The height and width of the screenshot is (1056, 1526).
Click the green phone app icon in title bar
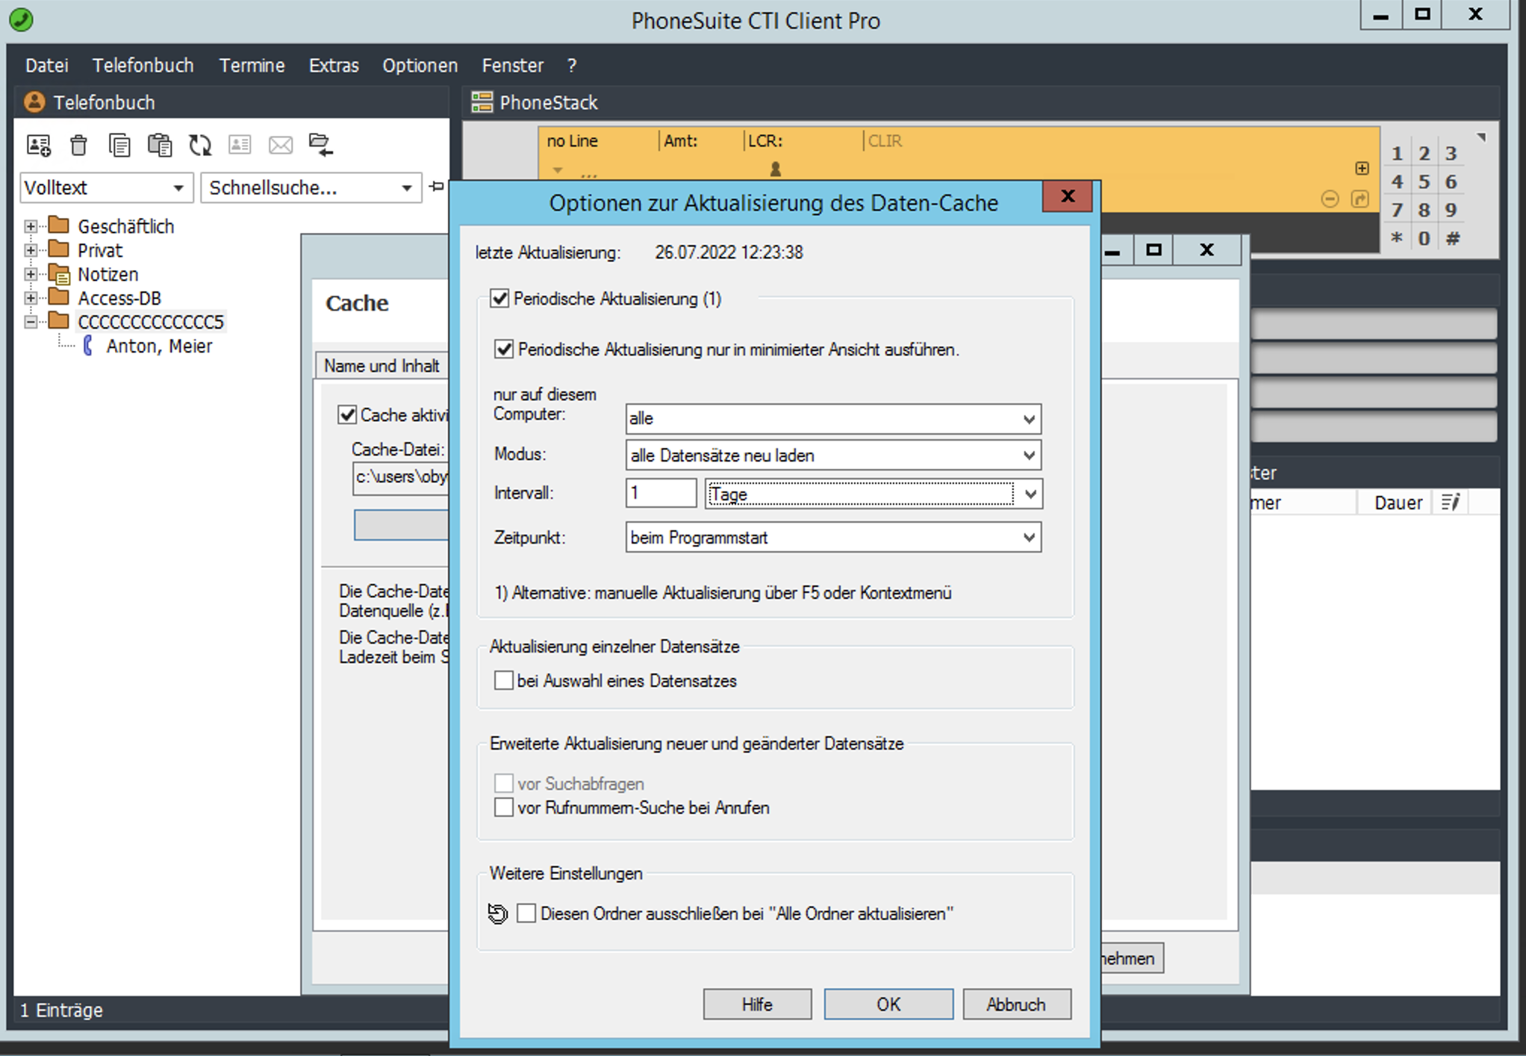tap(22, 20)
